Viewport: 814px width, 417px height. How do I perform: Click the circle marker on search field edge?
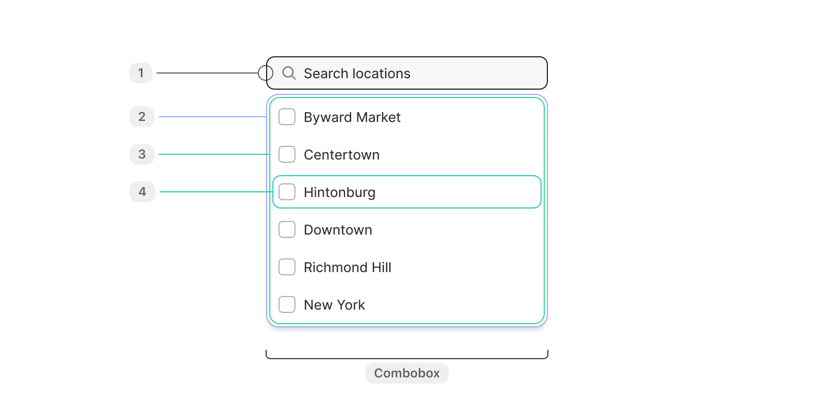pos(266,73)
